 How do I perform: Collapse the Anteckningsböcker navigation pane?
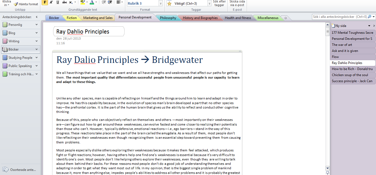(x=37, y=17)
